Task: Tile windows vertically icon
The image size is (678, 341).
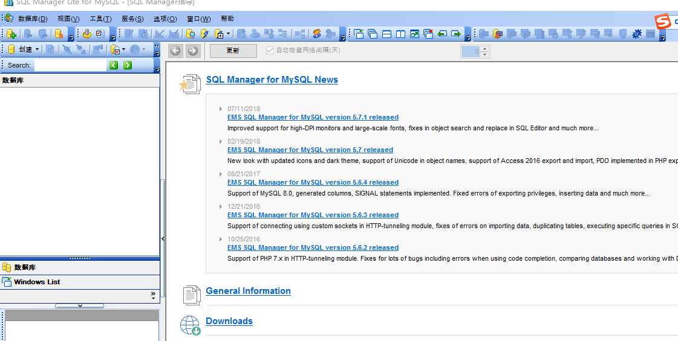Action: coord(400,34)
